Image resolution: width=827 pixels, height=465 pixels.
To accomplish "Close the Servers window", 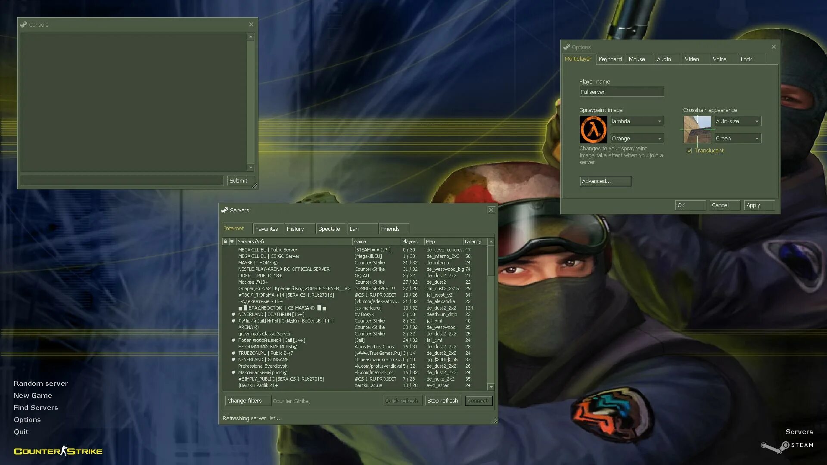I will tap(491, 210).
